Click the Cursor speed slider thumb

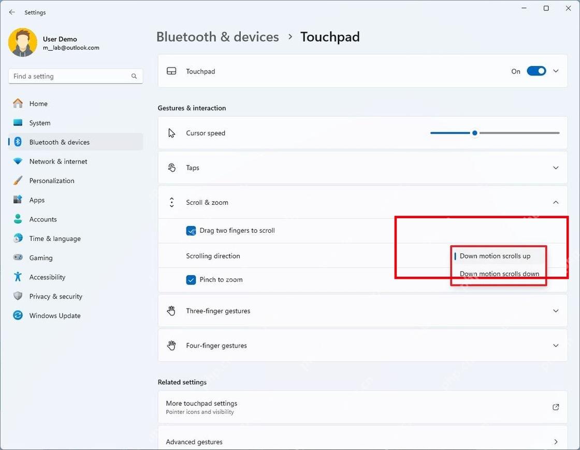click(474, 133)
